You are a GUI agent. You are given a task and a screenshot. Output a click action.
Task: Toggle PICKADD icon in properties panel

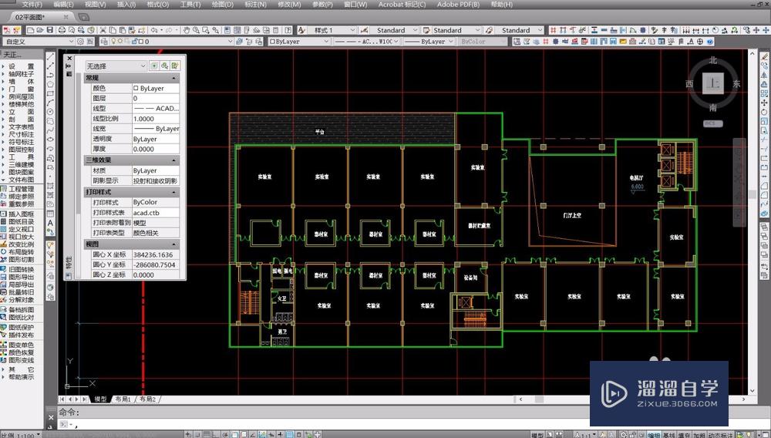click(154, 66)
